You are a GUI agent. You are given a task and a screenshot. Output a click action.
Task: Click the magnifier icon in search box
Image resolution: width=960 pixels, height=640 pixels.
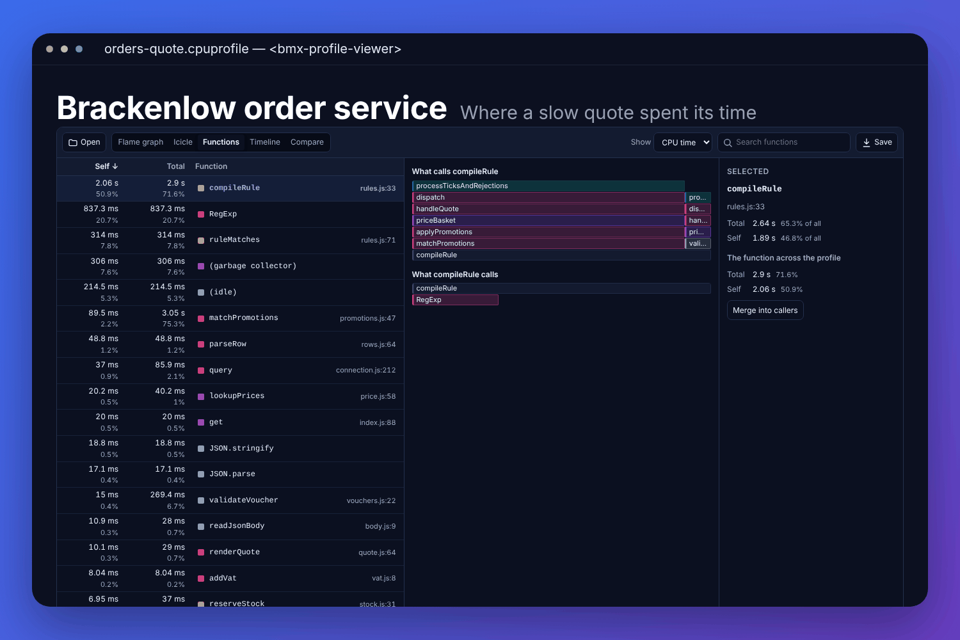[728, 143]
